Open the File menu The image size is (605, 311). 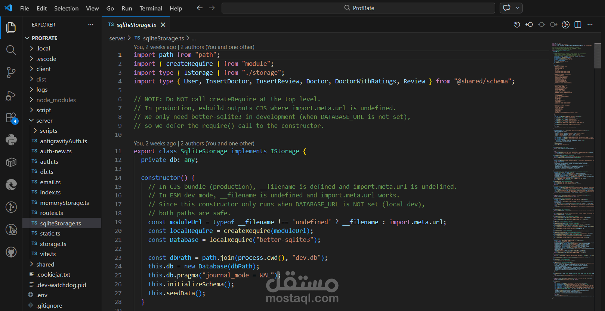tap(25, 8)
